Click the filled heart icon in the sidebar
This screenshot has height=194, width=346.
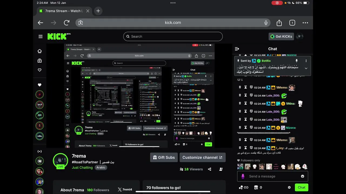(x=40, y=85)
